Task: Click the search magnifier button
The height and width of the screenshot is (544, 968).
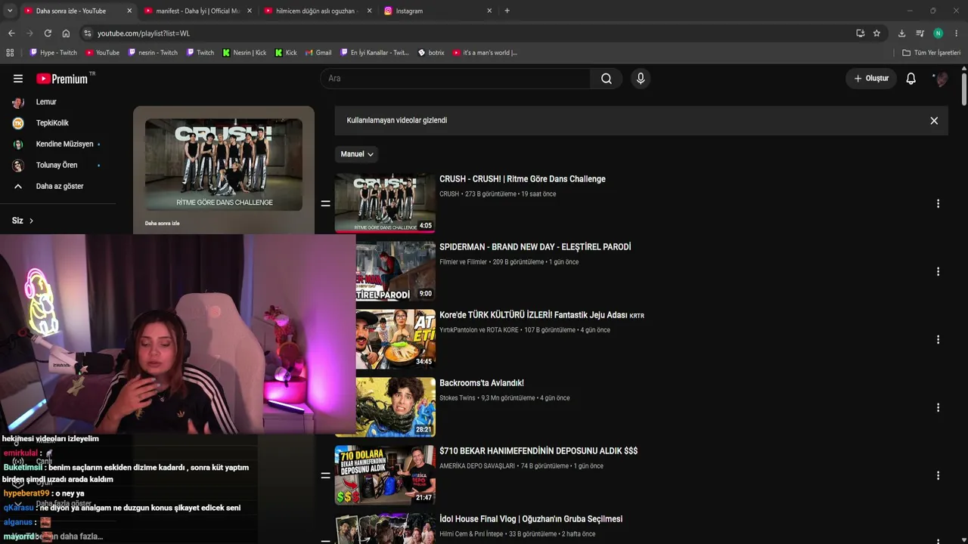Action: [x=607, y=79]
